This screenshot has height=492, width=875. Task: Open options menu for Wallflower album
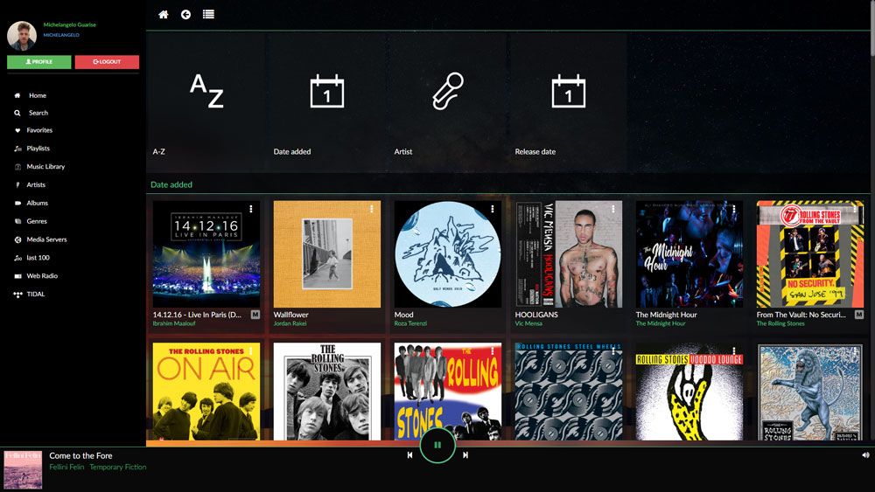click(x=372, y=210)
